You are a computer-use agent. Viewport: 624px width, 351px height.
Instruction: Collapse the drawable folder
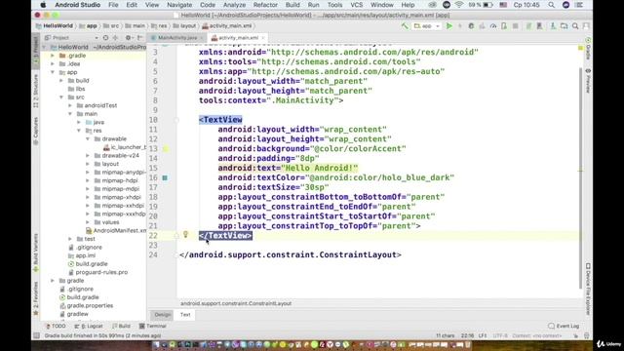point(88,138)
